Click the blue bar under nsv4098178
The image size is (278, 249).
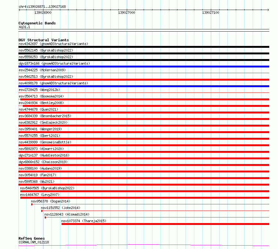point(144,86)
